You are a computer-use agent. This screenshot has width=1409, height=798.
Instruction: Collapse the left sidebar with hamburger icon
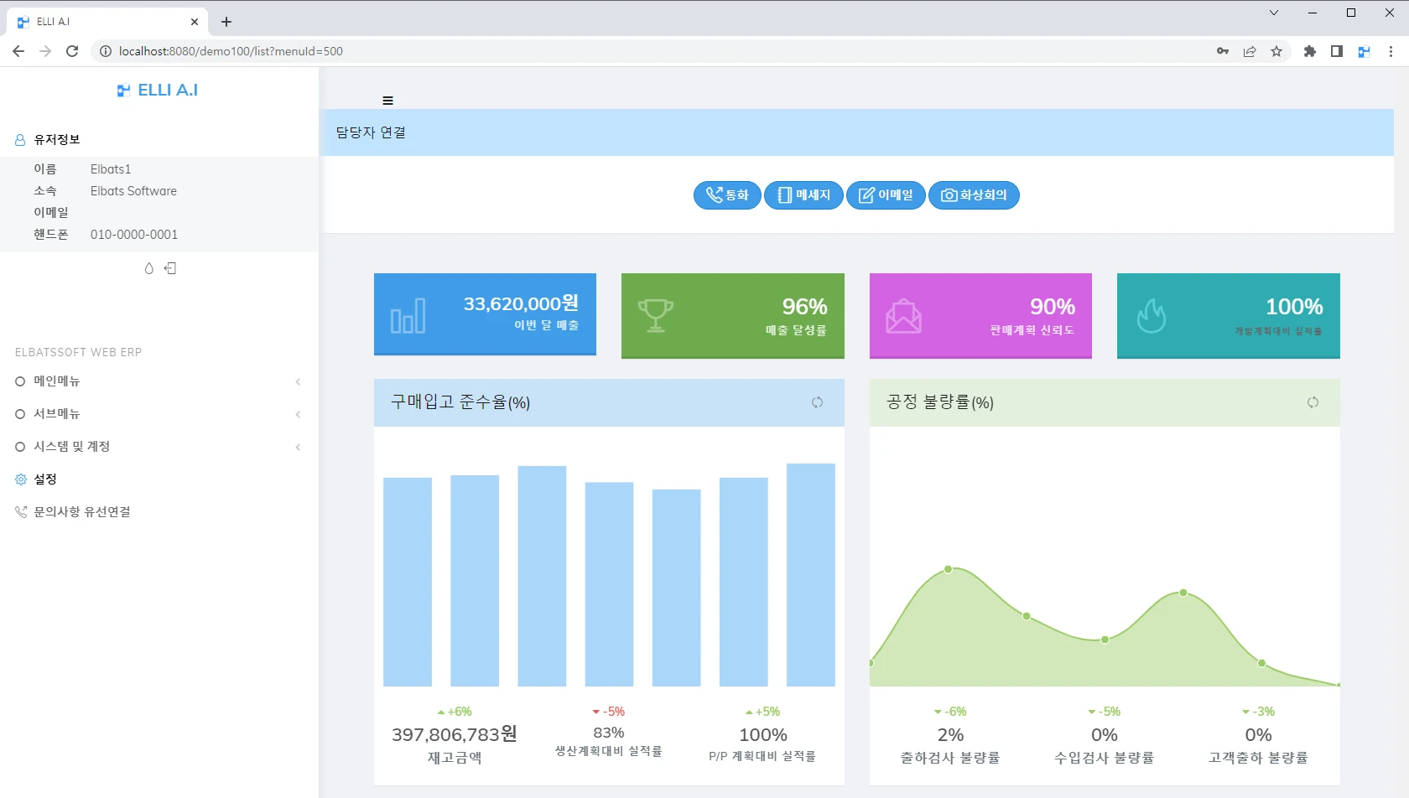click(x=387, y=101)
